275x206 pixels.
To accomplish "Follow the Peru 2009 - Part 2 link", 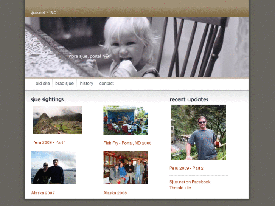I will coord(186,168).
